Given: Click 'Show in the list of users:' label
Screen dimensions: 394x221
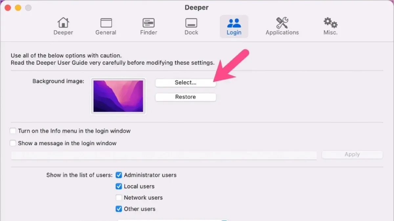Looking at the screenshot, I should click(x=79, y=175).
